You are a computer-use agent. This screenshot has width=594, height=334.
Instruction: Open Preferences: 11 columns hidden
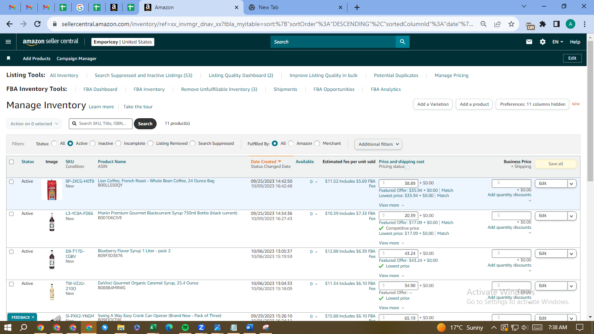[x=532, y=104]
